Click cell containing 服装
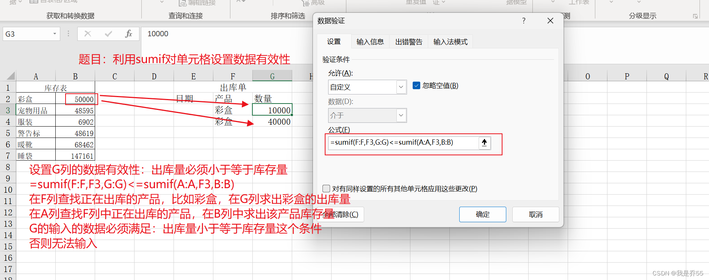This screenshot has width=709, height=280. pos(36,122)
